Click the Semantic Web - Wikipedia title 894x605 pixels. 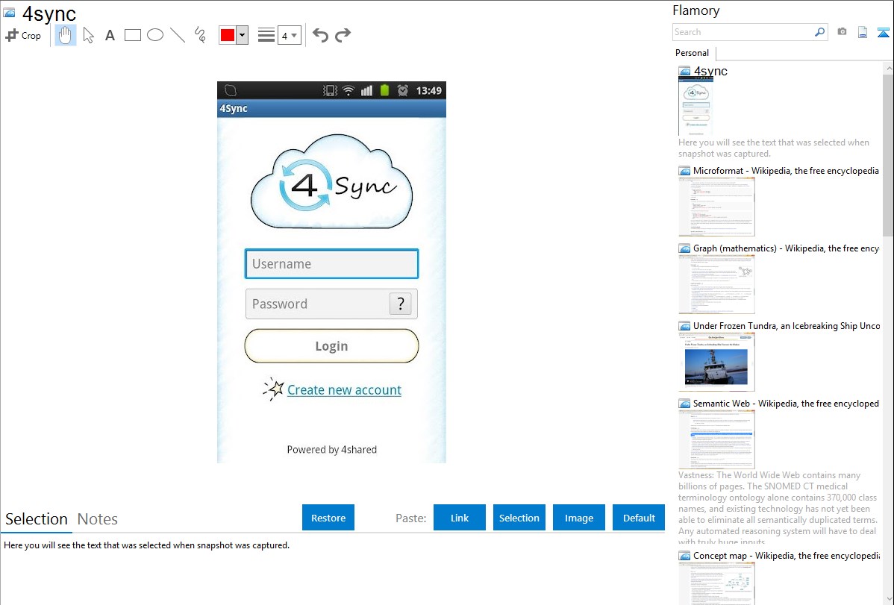pyautogui.click(x=786, y=403)
